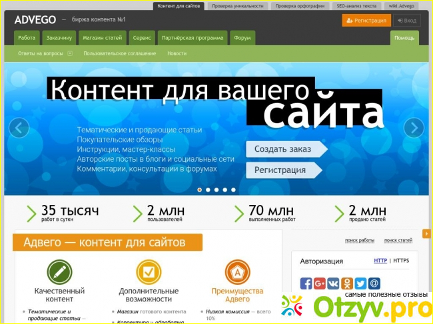This screenshot has height=324, width=433.
Task: Authorize via the VK icon
Action: 333,283
